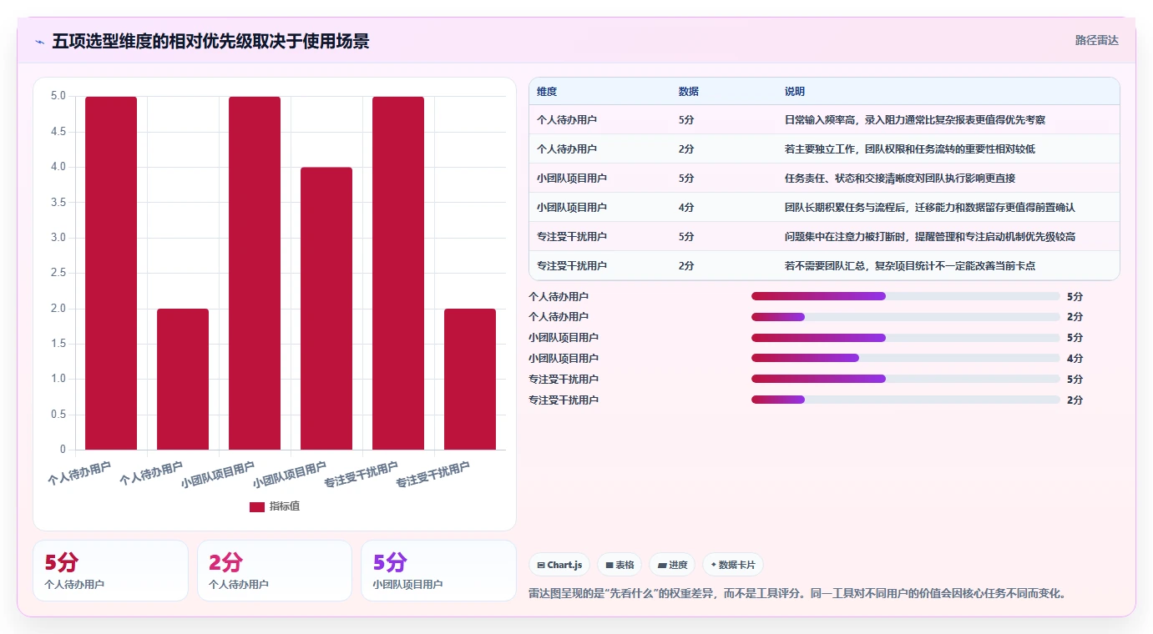Viewport: 1153px width, 634px height.
Task: Click the 专注受干扰用户 progress bar showing 2分
Action: pos(906,400)
